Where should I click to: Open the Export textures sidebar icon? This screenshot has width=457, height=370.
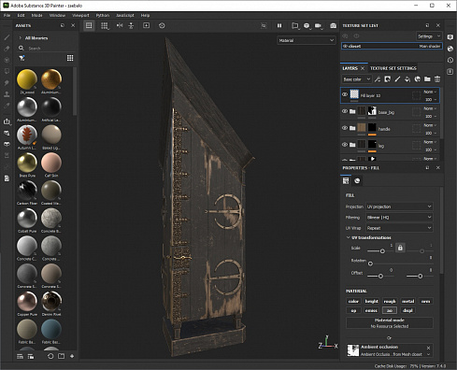[x=7, y=121]
